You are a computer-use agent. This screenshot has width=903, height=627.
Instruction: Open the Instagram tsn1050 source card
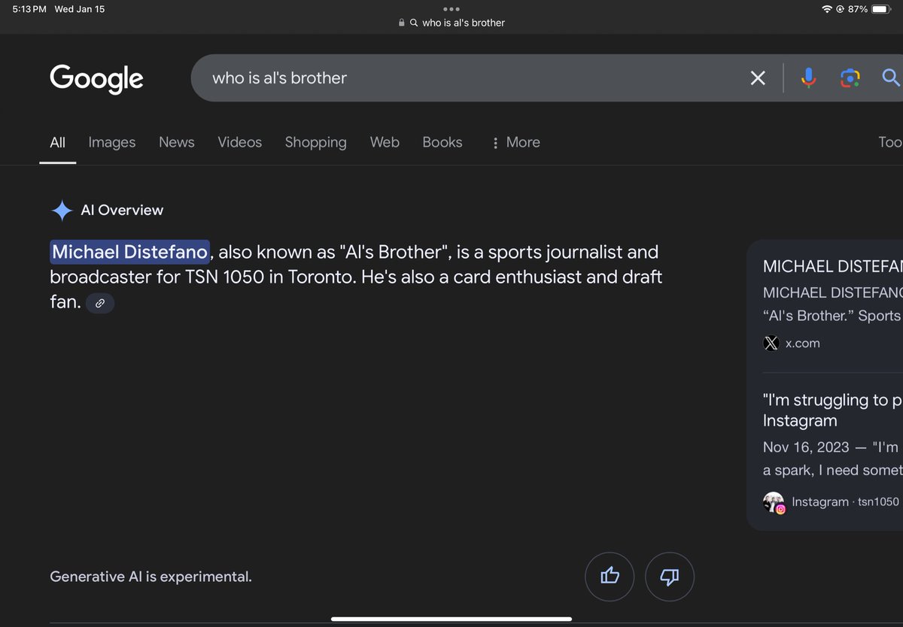tap(832, 451)
